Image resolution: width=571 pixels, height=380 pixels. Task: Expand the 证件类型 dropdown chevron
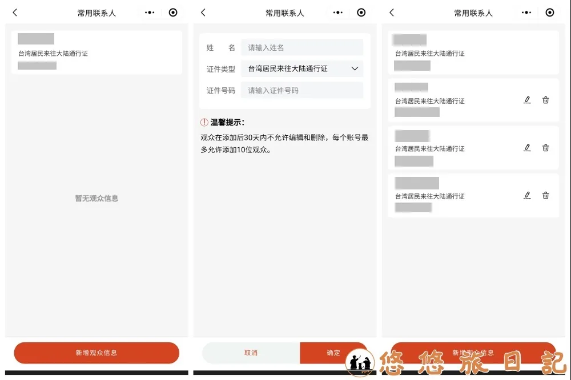(x=355, y=68)
